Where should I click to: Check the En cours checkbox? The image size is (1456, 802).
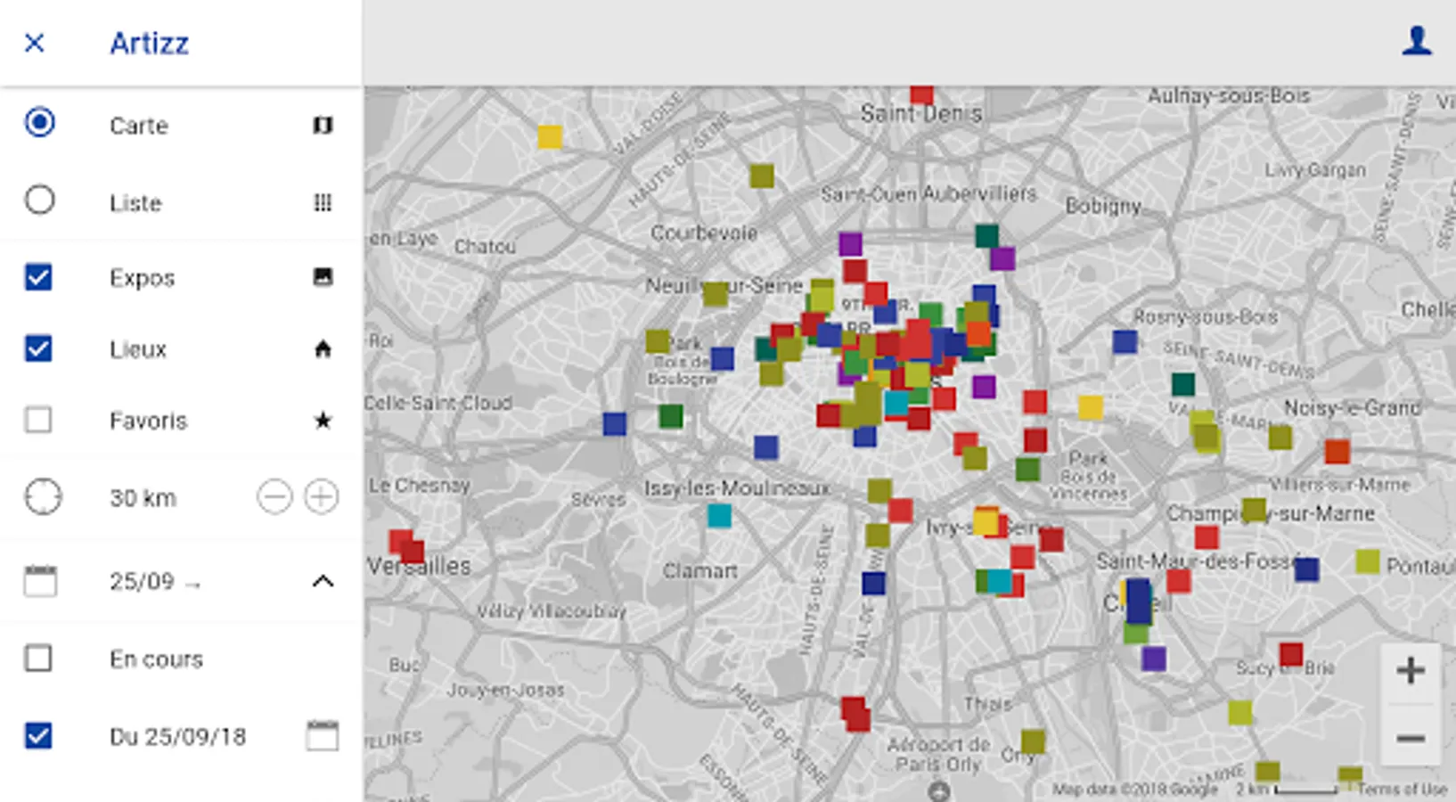coord(38,659)
